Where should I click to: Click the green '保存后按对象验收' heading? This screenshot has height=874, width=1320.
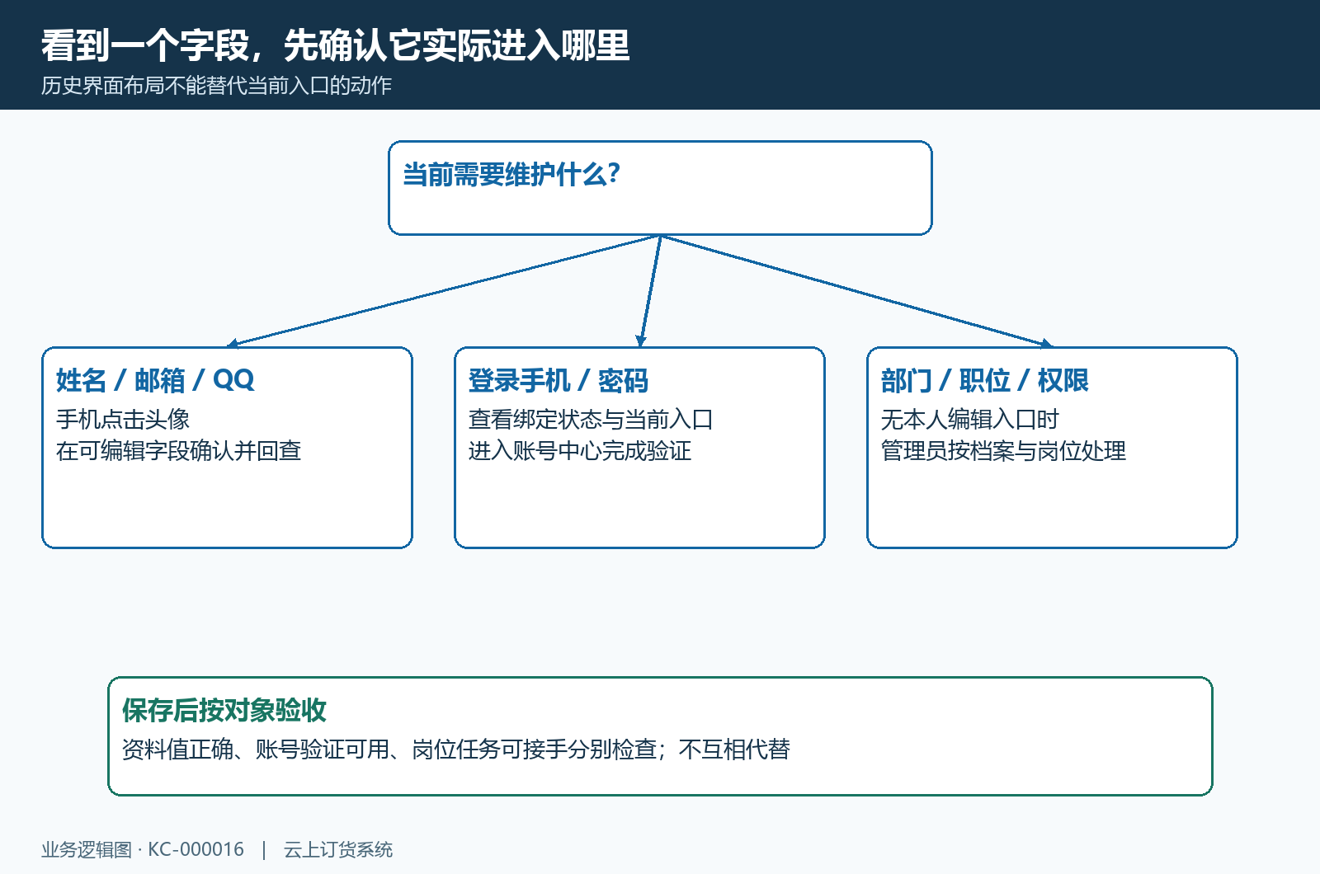[x=224, y=710]
